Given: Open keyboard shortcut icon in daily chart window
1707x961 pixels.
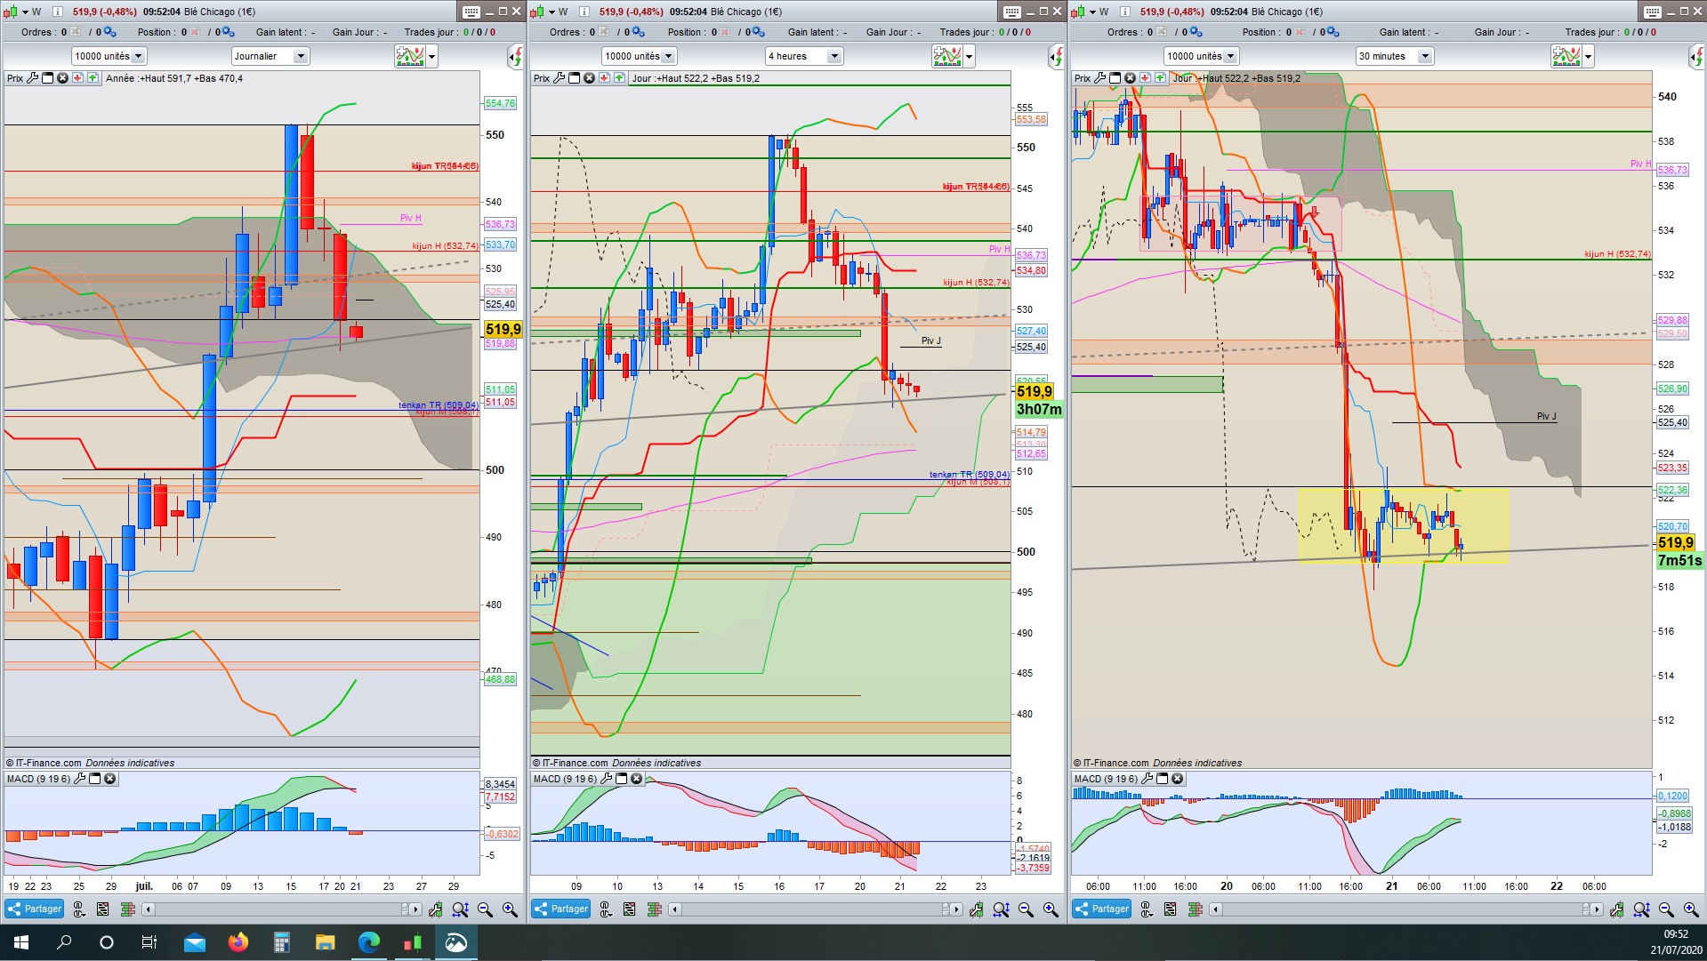Looking at the screenshot, I should pyautogui.click(x=471, y=12).
